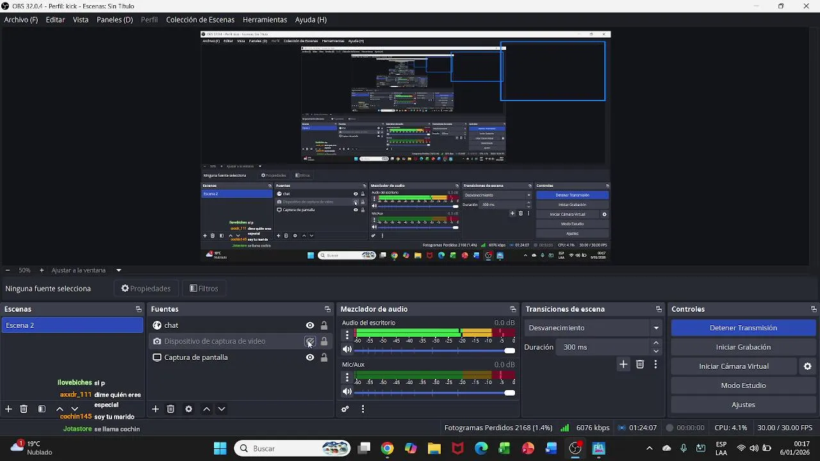Unlock the Dispositivo de captura de video source
This screenshot has height=461, width=820.
[x=324, y=341]
